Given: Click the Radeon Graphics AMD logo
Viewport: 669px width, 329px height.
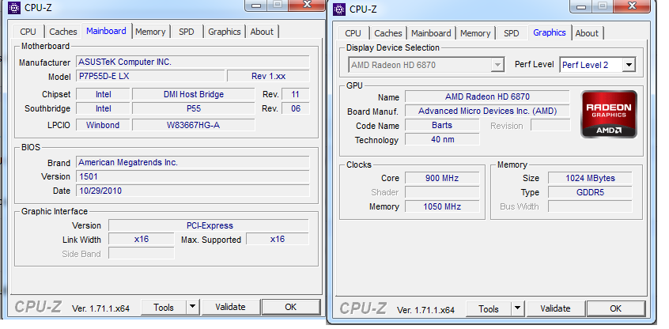Looking at the screenshot, I should [x=609, y=115].
